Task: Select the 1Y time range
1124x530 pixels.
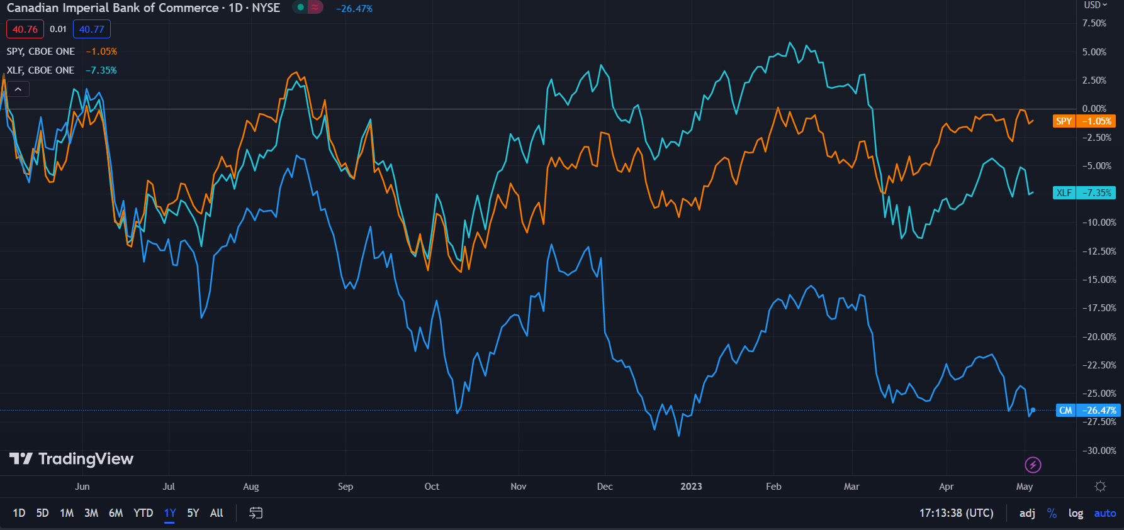Action: [170, 513]
